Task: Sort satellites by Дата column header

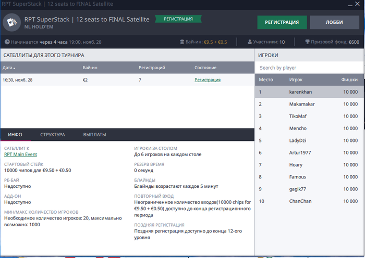Action: tap(9, 68)
